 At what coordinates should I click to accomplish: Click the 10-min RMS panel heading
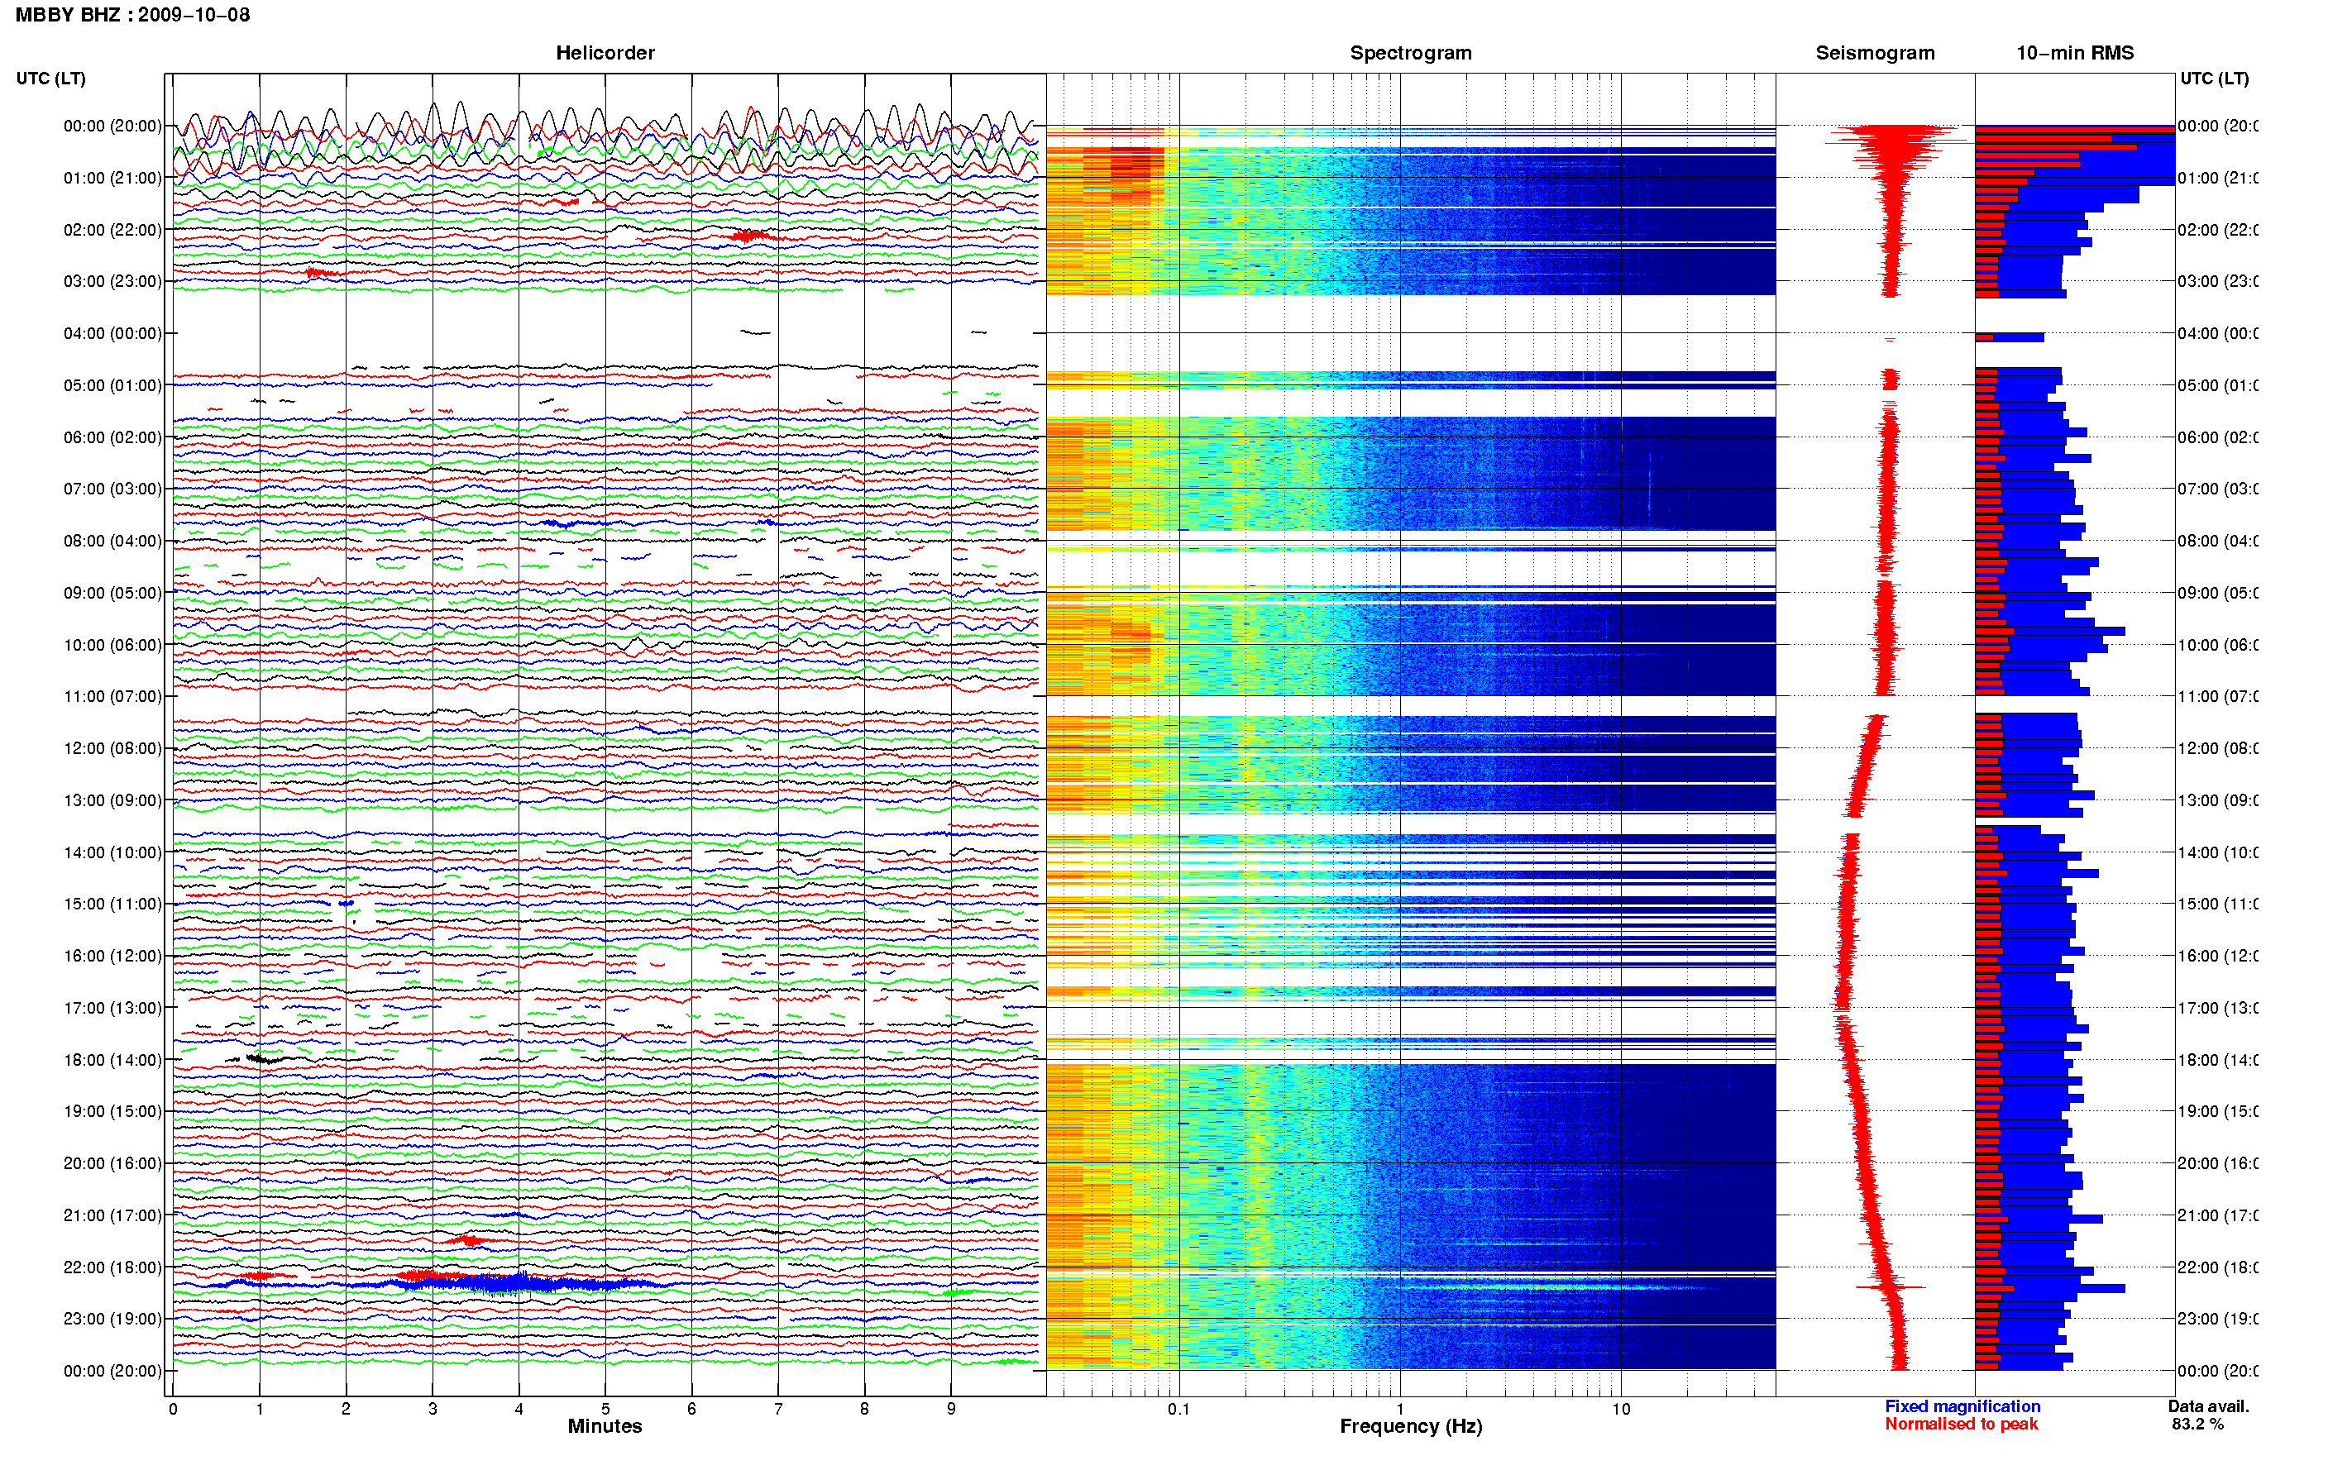pyautogui.click(x=2074, y=53)
